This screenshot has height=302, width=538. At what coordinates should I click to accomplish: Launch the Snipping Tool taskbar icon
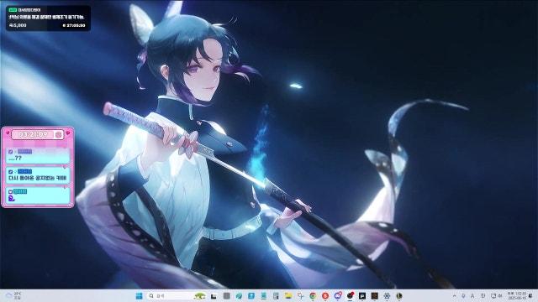pos(300,296)
